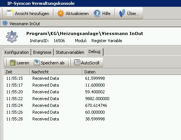The width and height of the screenshot is (181, 140).
Task: Click the large gear instance icon
Action: [12, 37]
